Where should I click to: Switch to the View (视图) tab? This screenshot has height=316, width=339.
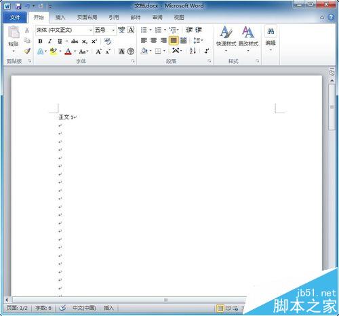tap(179, 18)
